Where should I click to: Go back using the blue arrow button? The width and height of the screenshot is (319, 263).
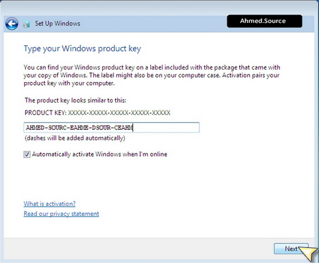click(x=12, y=24)
